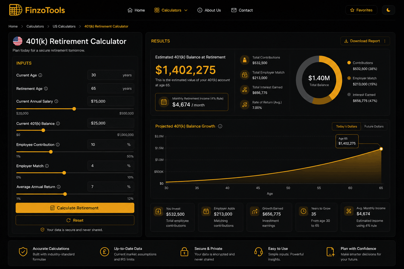
Task: Click the US flag icon beside the title
Action: [18, 41]
